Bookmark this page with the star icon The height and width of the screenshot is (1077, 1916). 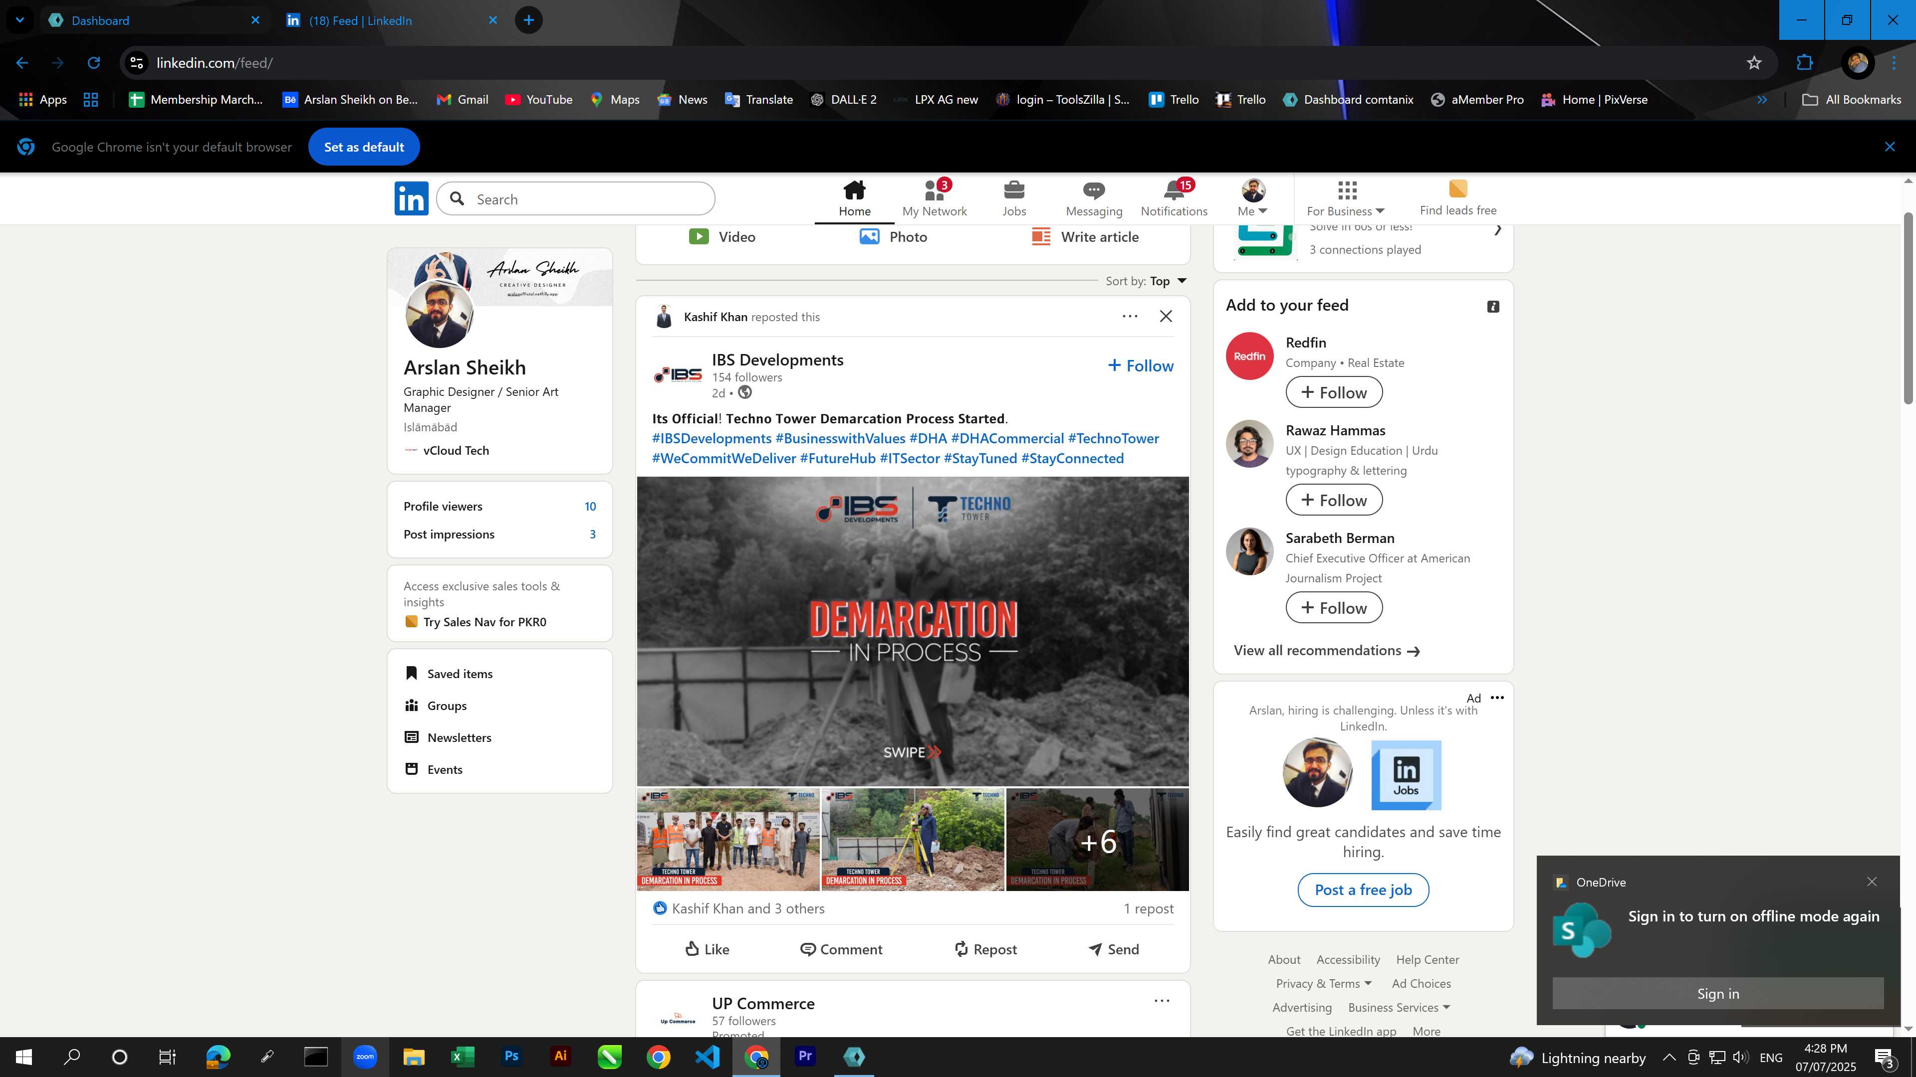1754,62
